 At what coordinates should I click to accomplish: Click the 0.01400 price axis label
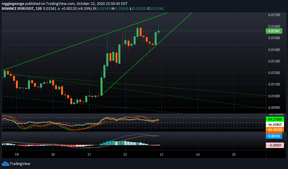274,50
